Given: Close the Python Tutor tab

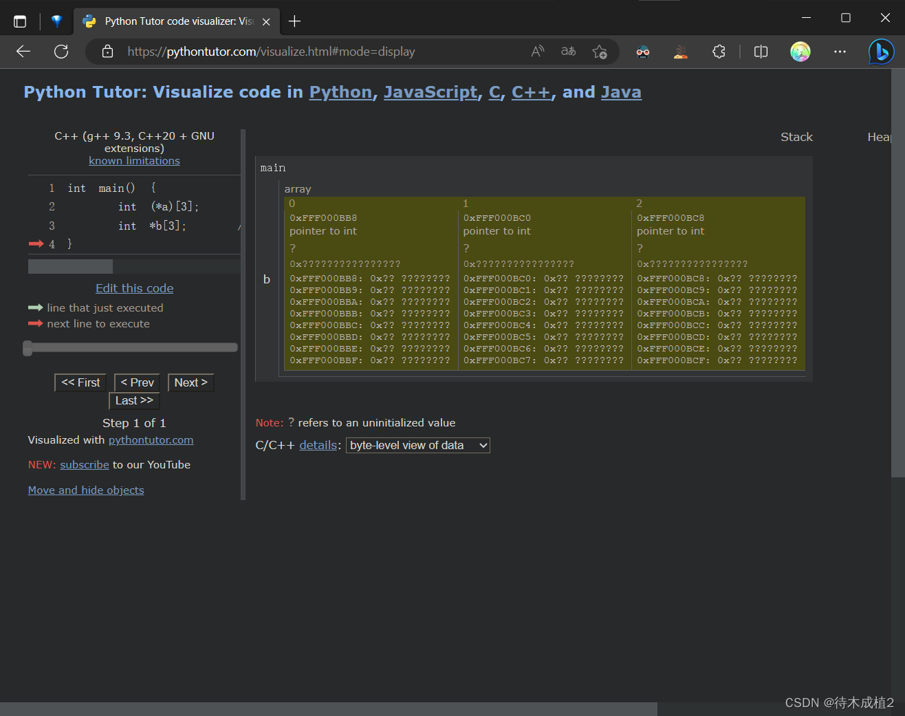Looking at the screenshot, I should point(266,21).
